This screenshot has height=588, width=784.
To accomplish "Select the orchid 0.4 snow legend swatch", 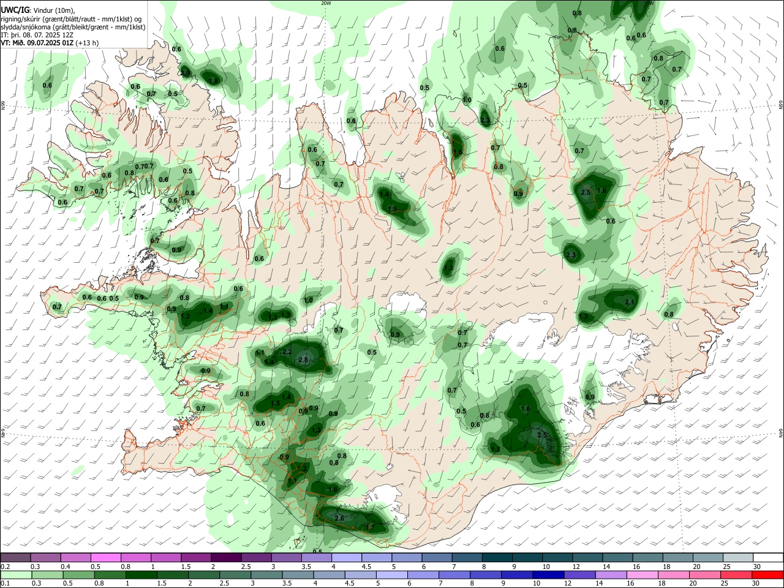I will click(x=76, y=557).
